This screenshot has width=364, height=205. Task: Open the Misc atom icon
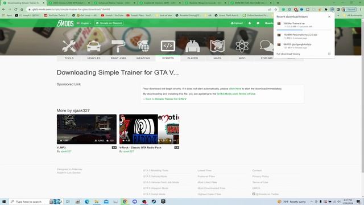(242, 46)
